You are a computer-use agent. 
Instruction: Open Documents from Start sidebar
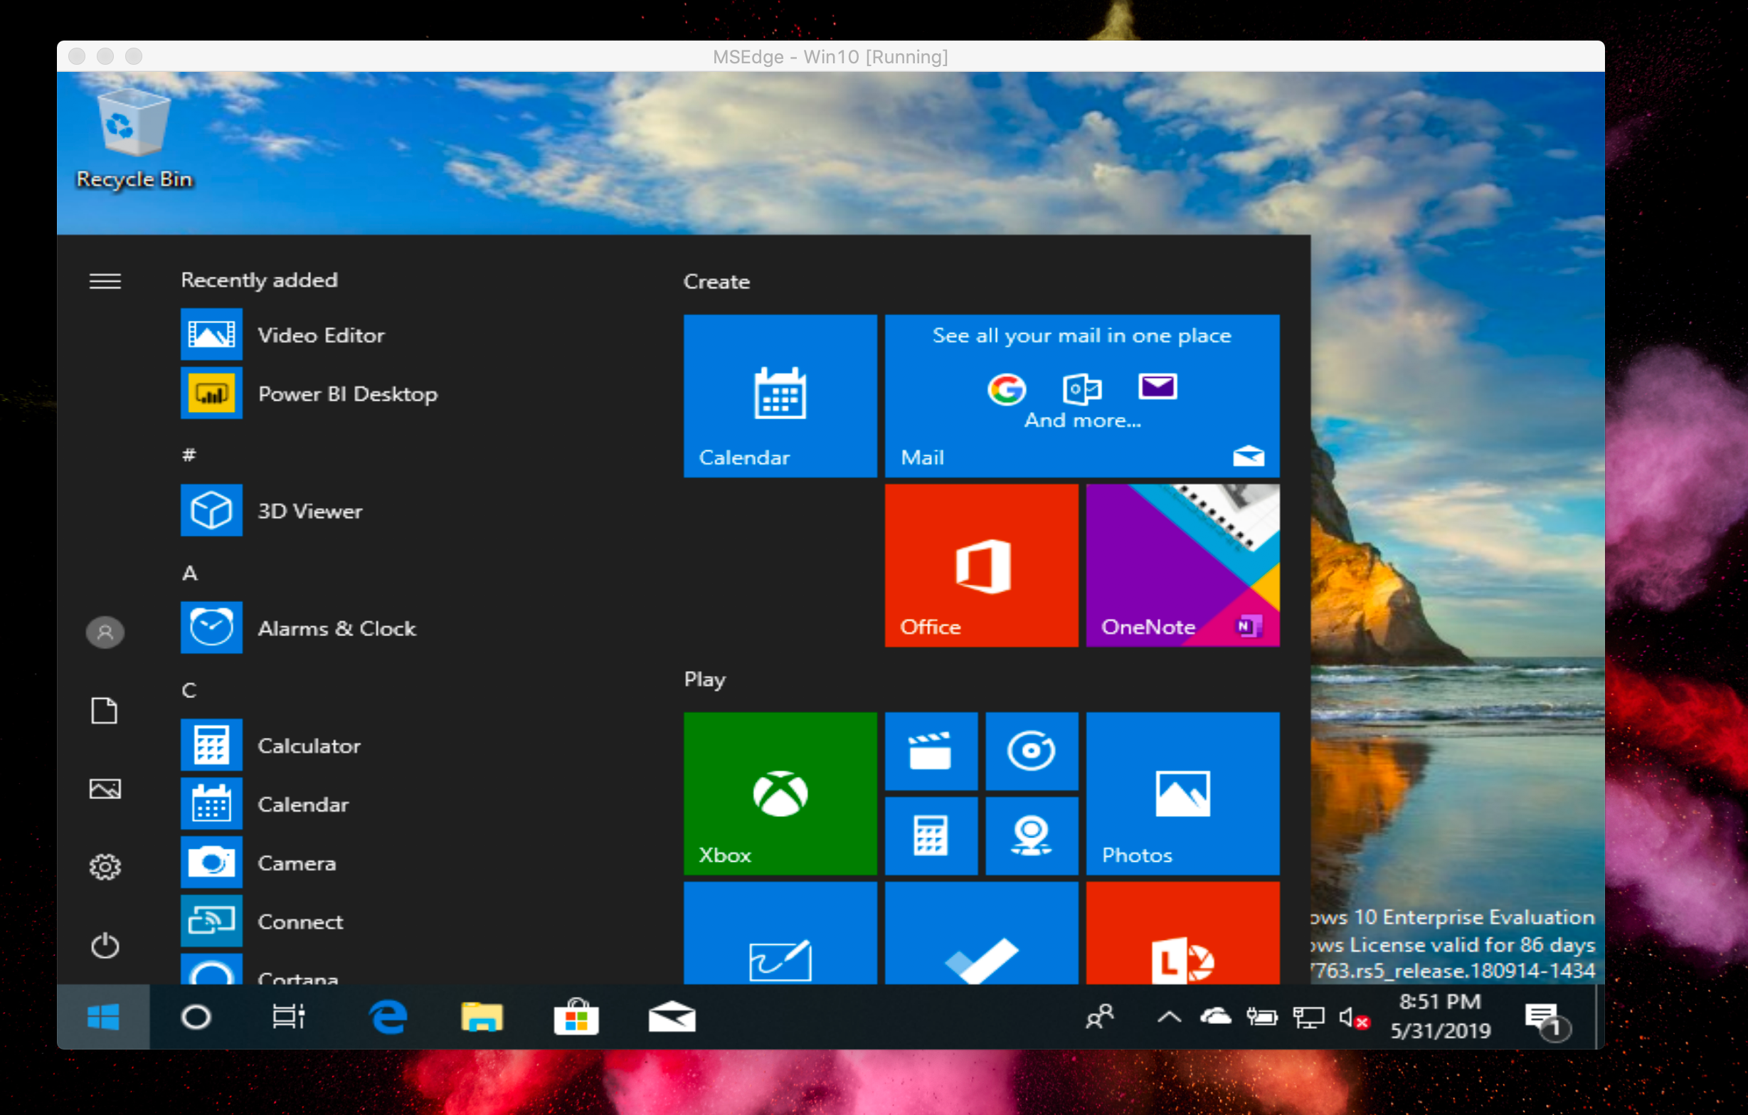105,711
